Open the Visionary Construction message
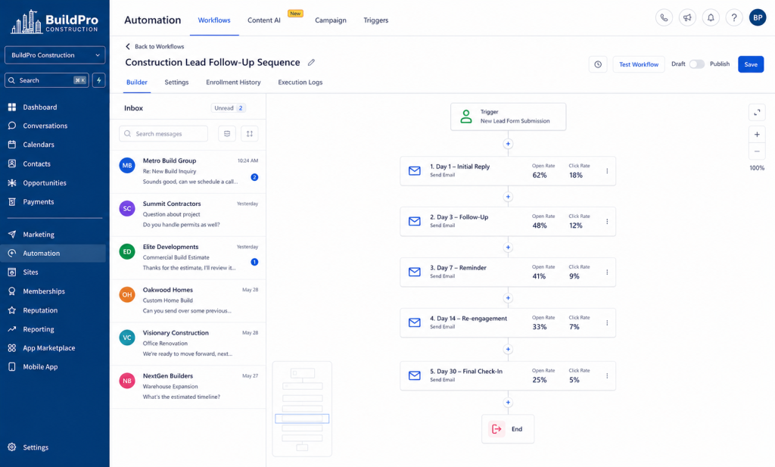The width and height of the screenshot is (775, 467). 188,343
